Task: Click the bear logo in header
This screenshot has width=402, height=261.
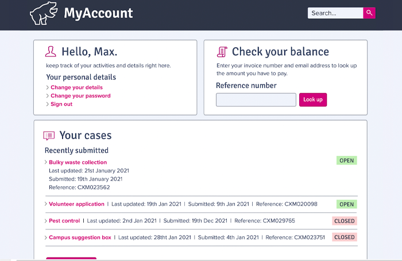Action: [x=44, y=13]
